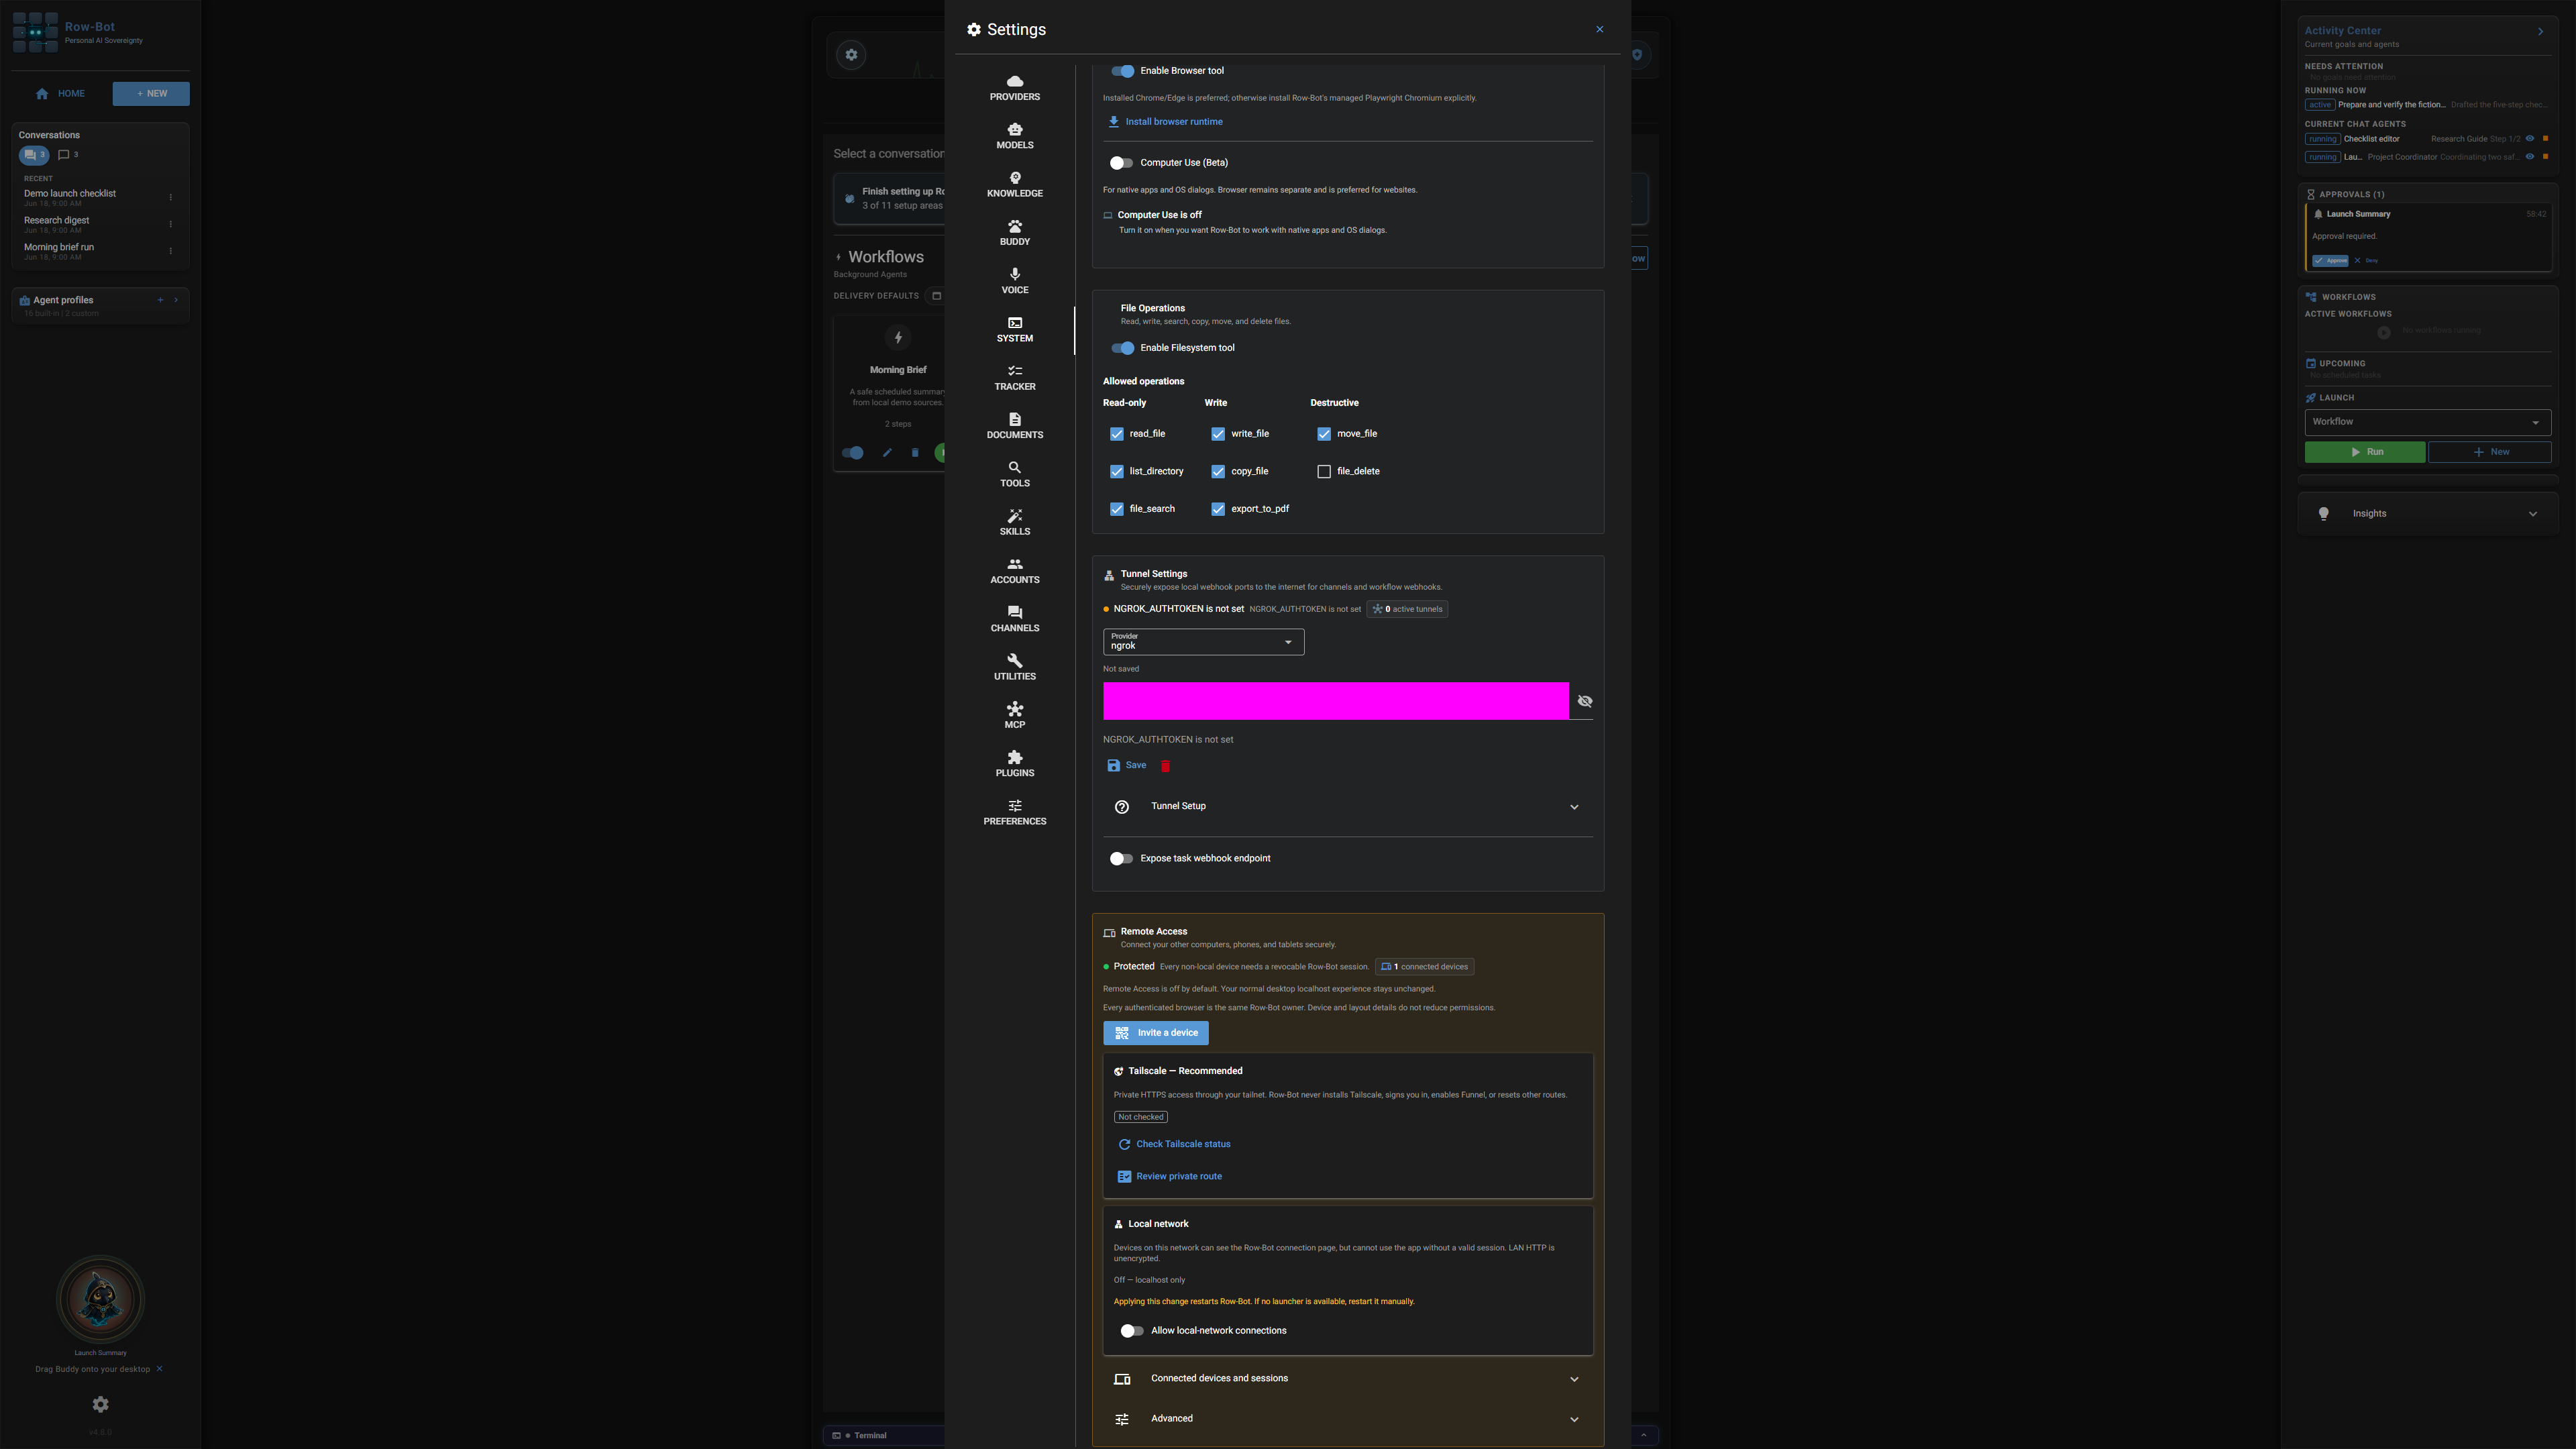
Task: Click the 1 connected devices badge
Action: [x=1424, y=967]
